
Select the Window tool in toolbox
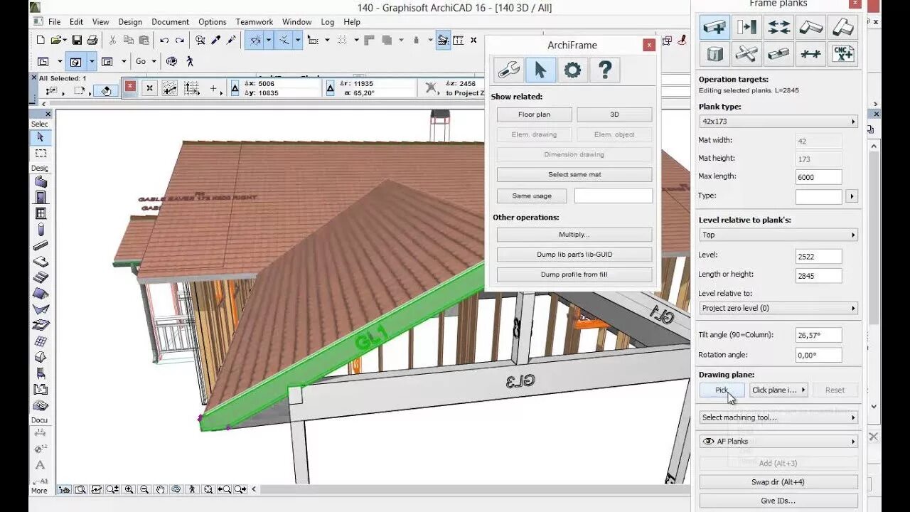[x=41, y=213]
